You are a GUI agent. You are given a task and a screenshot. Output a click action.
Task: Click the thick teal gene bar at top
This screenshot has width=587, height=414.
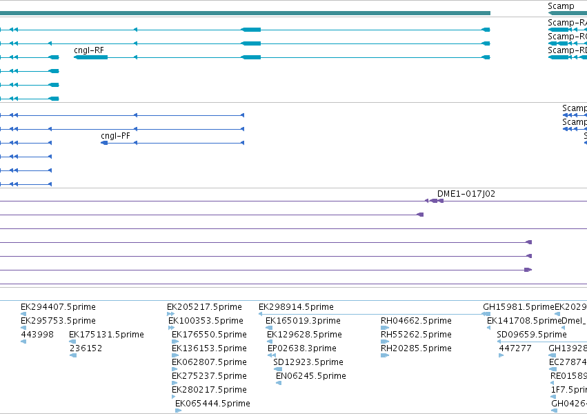(x=245, y=13)
